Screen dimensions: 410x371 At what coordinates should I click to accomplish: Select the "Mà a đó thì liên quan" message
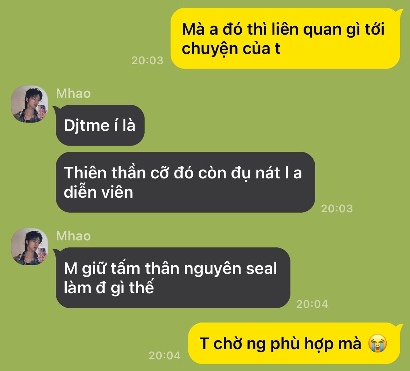click(x=285, y=39)
